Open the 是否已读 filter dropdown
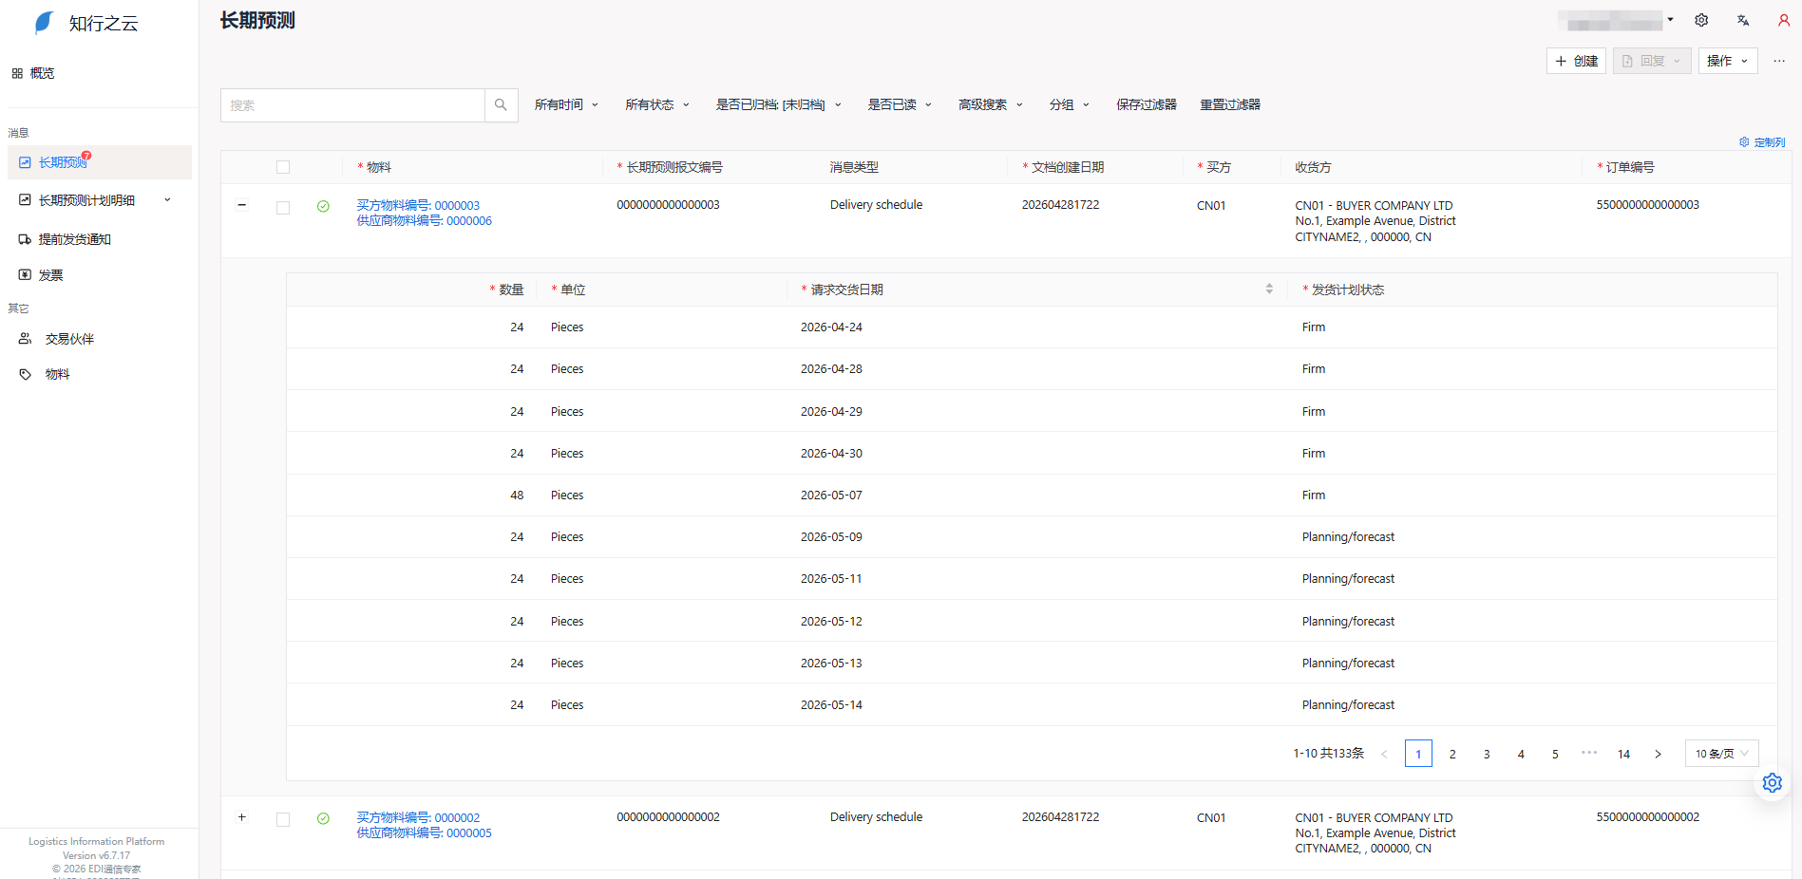The height and width of the screenshot is (879, 1802). tap(900, 104)
